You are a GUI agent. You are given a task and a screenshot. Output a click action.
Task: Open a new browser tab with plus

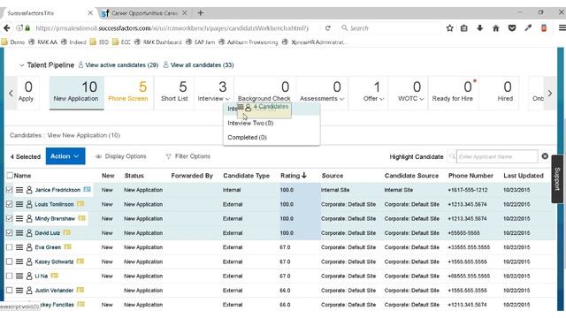click(201, 13)
